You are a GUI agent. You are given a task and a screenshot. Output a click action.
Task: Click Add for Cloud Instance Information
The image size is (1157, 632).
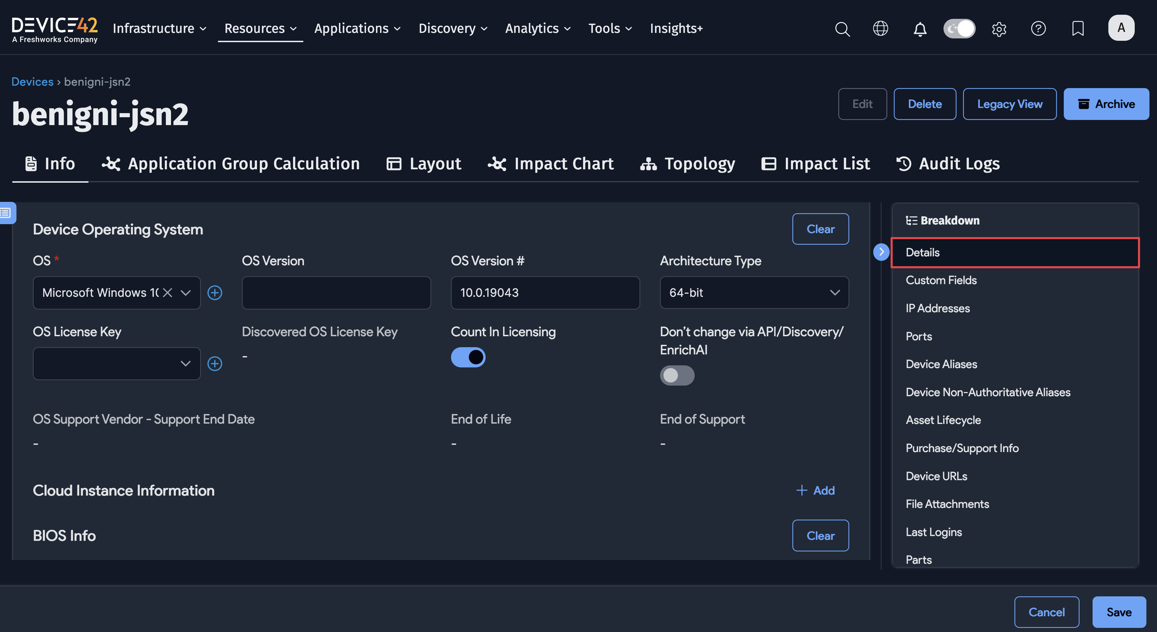click(815, 490)
